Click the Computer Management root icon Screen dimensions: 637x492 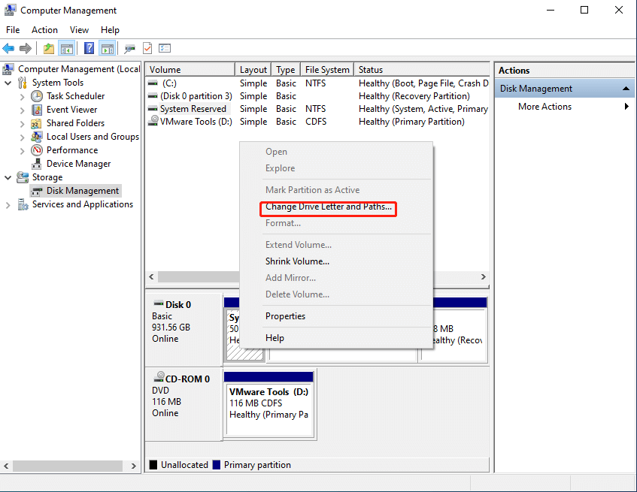8,69
